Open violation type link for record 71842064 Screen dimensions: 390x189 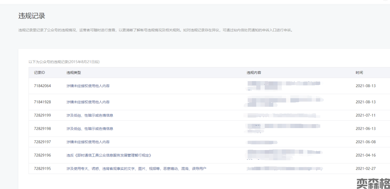(88, 86)
